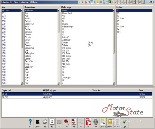
Task: Open the F9 information icon
Action: 96,123
